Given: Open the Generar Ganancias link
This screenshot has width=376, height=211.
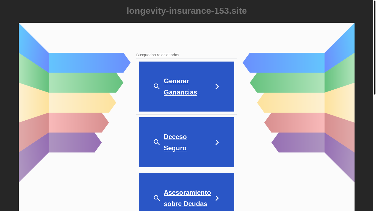Looking at the screenshot, I should tap(180, 87).
